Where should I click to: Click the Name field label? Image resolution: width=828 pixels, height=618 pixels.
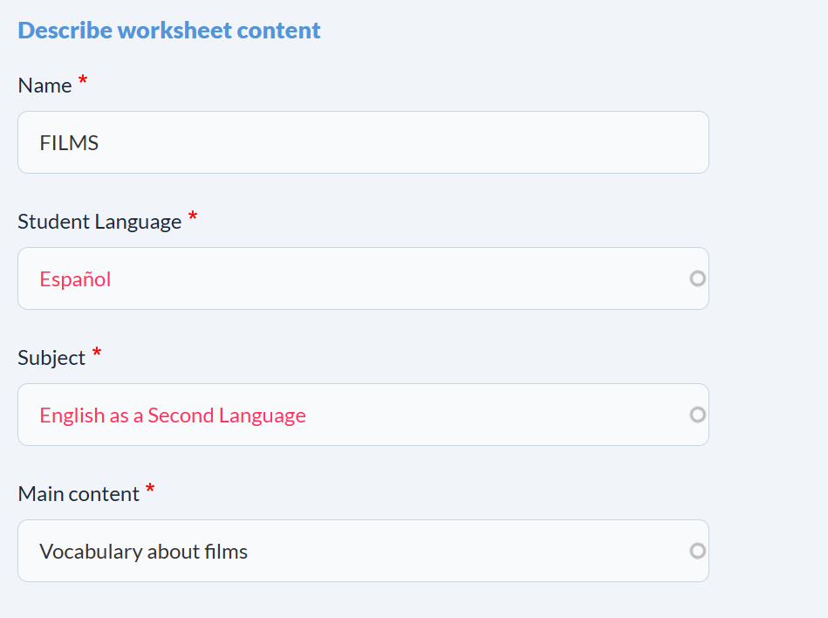pos(44,86)
